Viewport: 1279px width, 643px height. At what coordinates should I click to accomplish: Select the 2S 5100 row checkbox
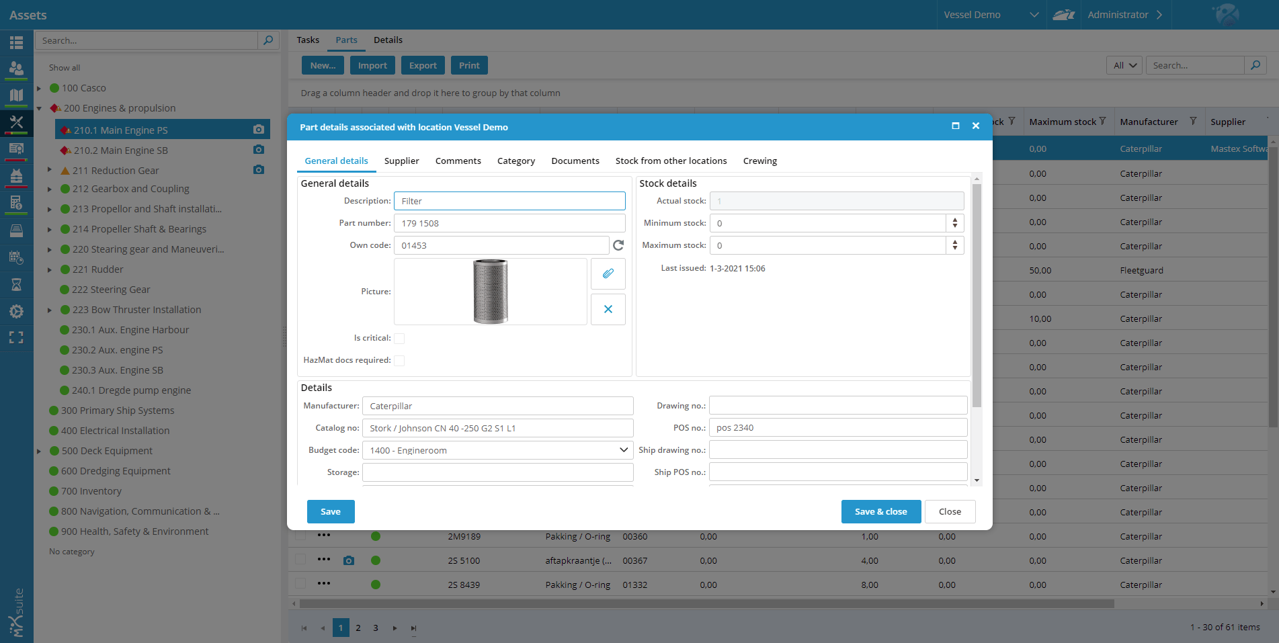(300, 560)
